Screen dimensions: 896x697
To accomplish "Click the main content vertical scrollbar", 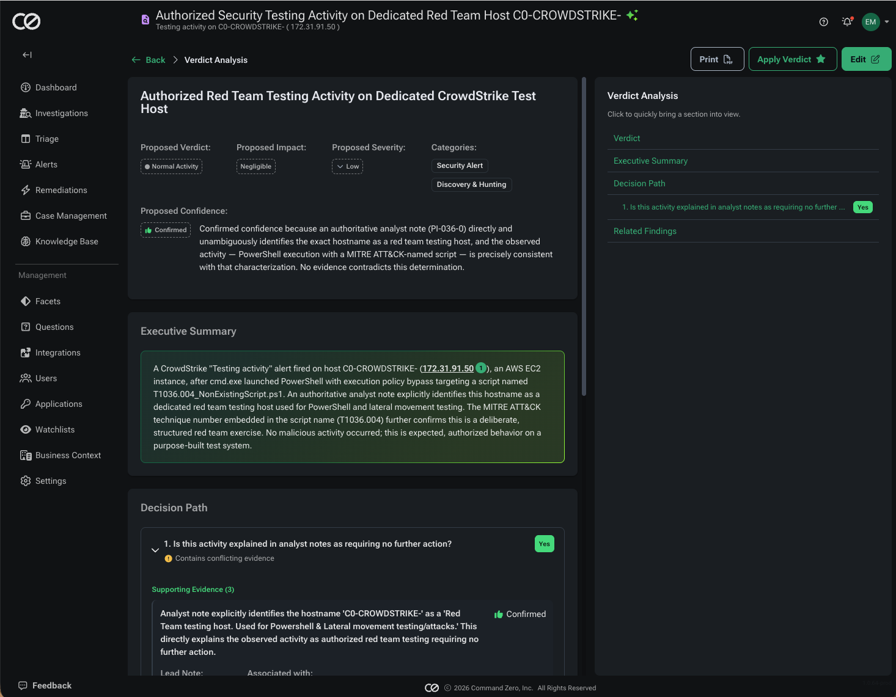I will (584, 237).
